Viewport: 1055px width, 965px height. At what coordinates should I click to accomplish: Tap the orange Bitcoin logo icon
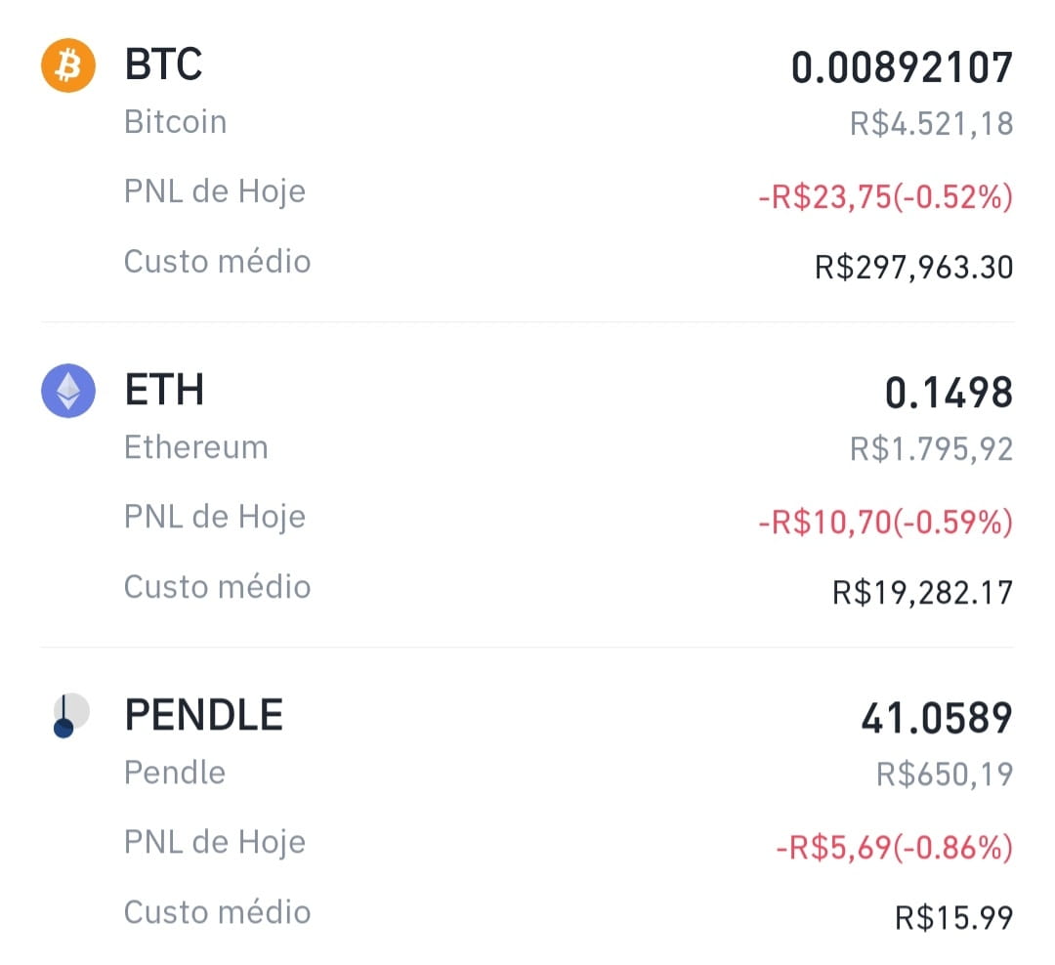coord(68,65)
